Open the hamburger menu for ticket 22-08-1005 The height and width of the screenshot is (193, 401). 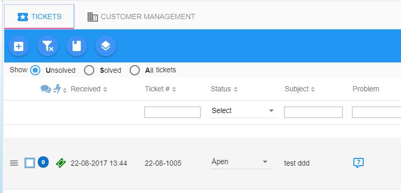coord(14,163)
